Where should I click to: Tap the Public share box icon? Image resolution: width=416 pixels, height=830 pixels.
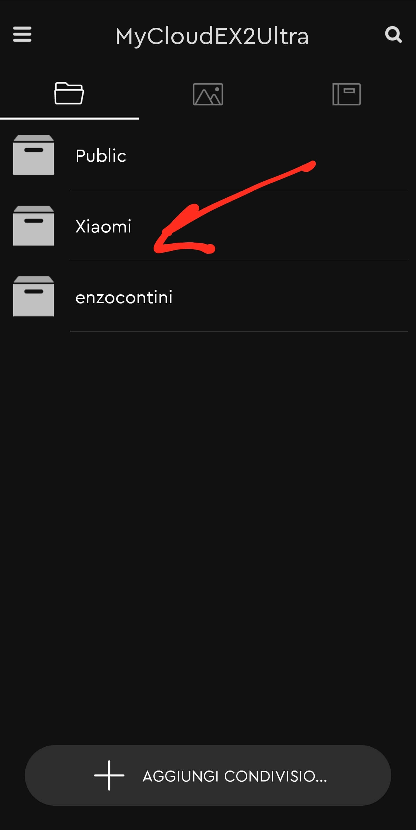pyautogui.click(x=34, y=155)
